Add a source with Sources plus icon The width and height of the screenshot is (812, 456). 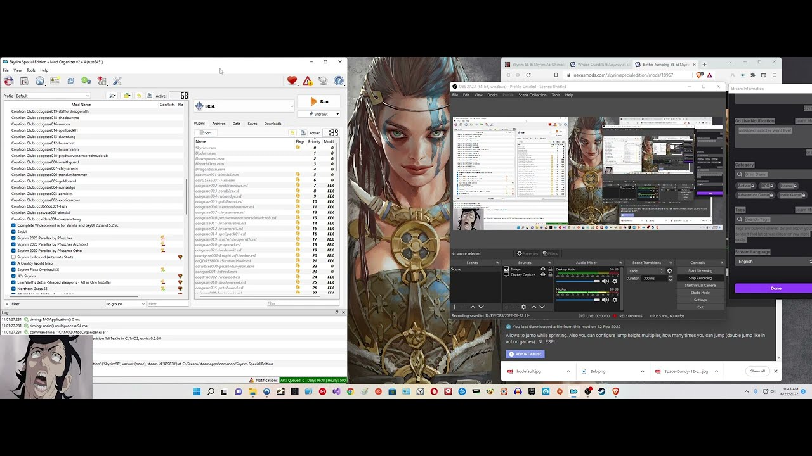coord(507,307)
